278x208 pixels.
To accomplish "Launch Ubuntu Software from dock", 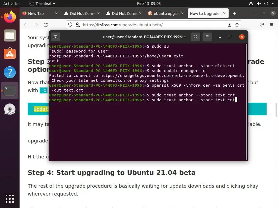I will [10, 54].
